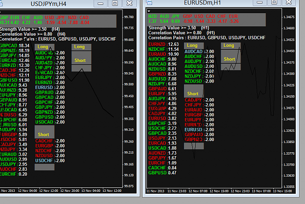Click GBPNZD 8.35 row in EURUSDm window
Viewport: 305px width, 204px height.
[163, 74]
